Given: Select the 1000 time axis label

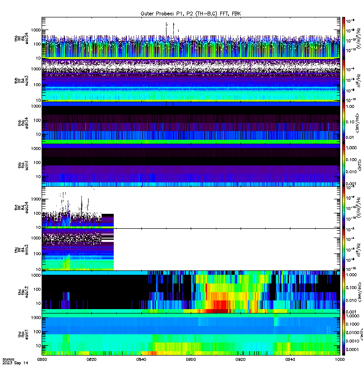Looking at the screenshot, I should coord(340,359).
